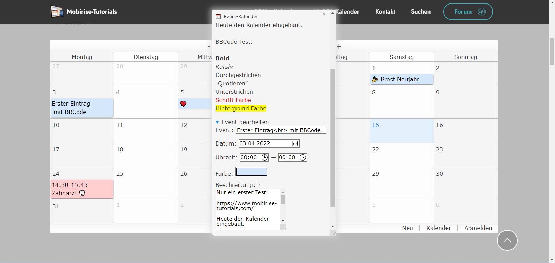Open the heart event on the 5th
The image size is (555, 263).
coord(195,104)
